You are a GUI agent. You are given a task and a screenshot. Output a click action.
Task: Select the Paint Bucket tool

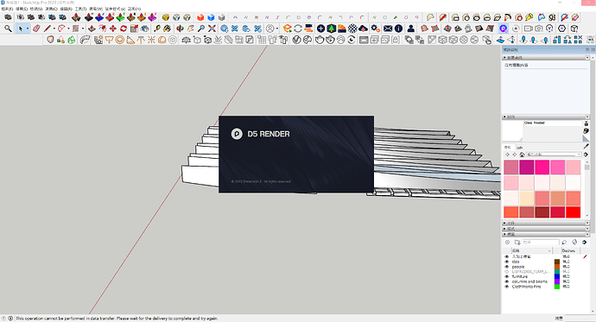tap(168, 28)
